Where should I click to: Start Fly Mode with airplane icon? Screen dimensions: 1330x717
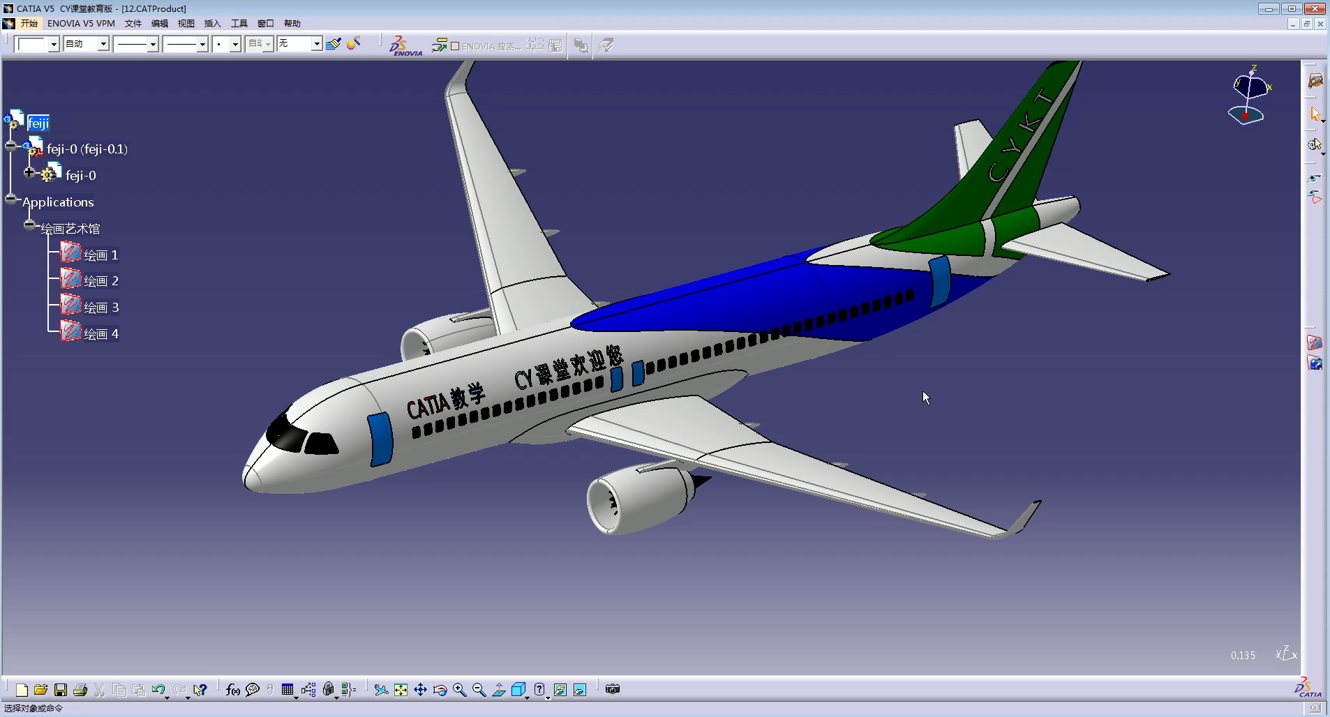pos(381,690)
